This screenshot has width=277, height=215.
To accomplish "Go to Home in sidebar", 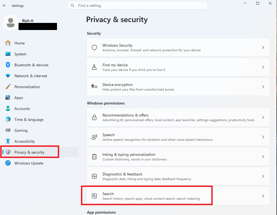I will pos(19,43).
